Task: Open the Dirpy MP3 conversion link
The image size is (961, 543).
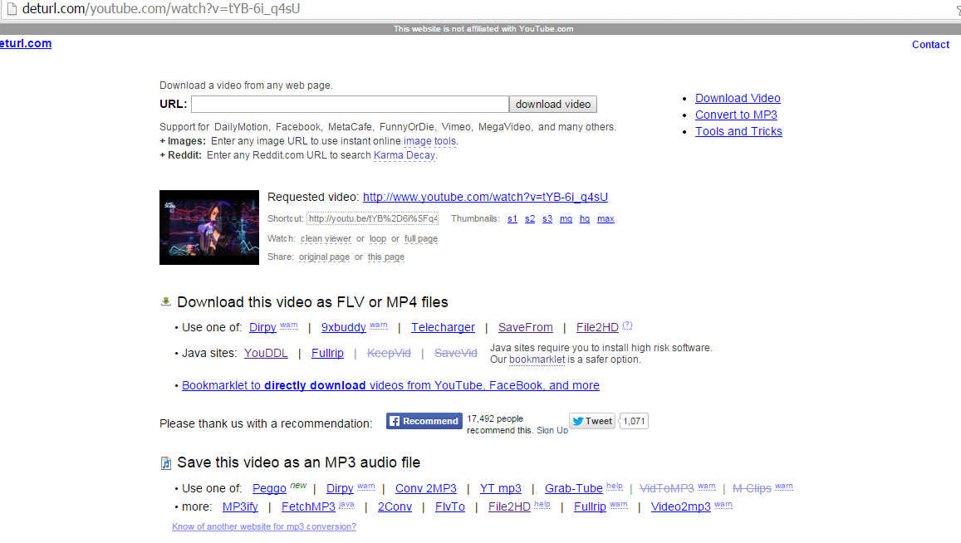Action: 340,488
